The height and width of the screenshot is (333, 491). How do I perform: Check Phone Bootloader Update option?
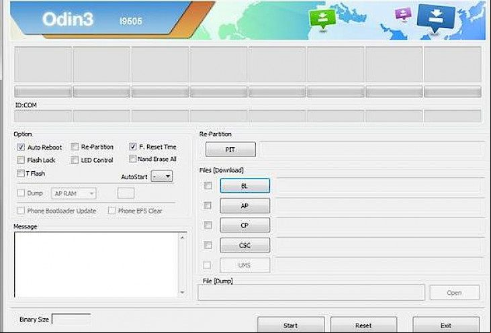[x=21, y=211]
